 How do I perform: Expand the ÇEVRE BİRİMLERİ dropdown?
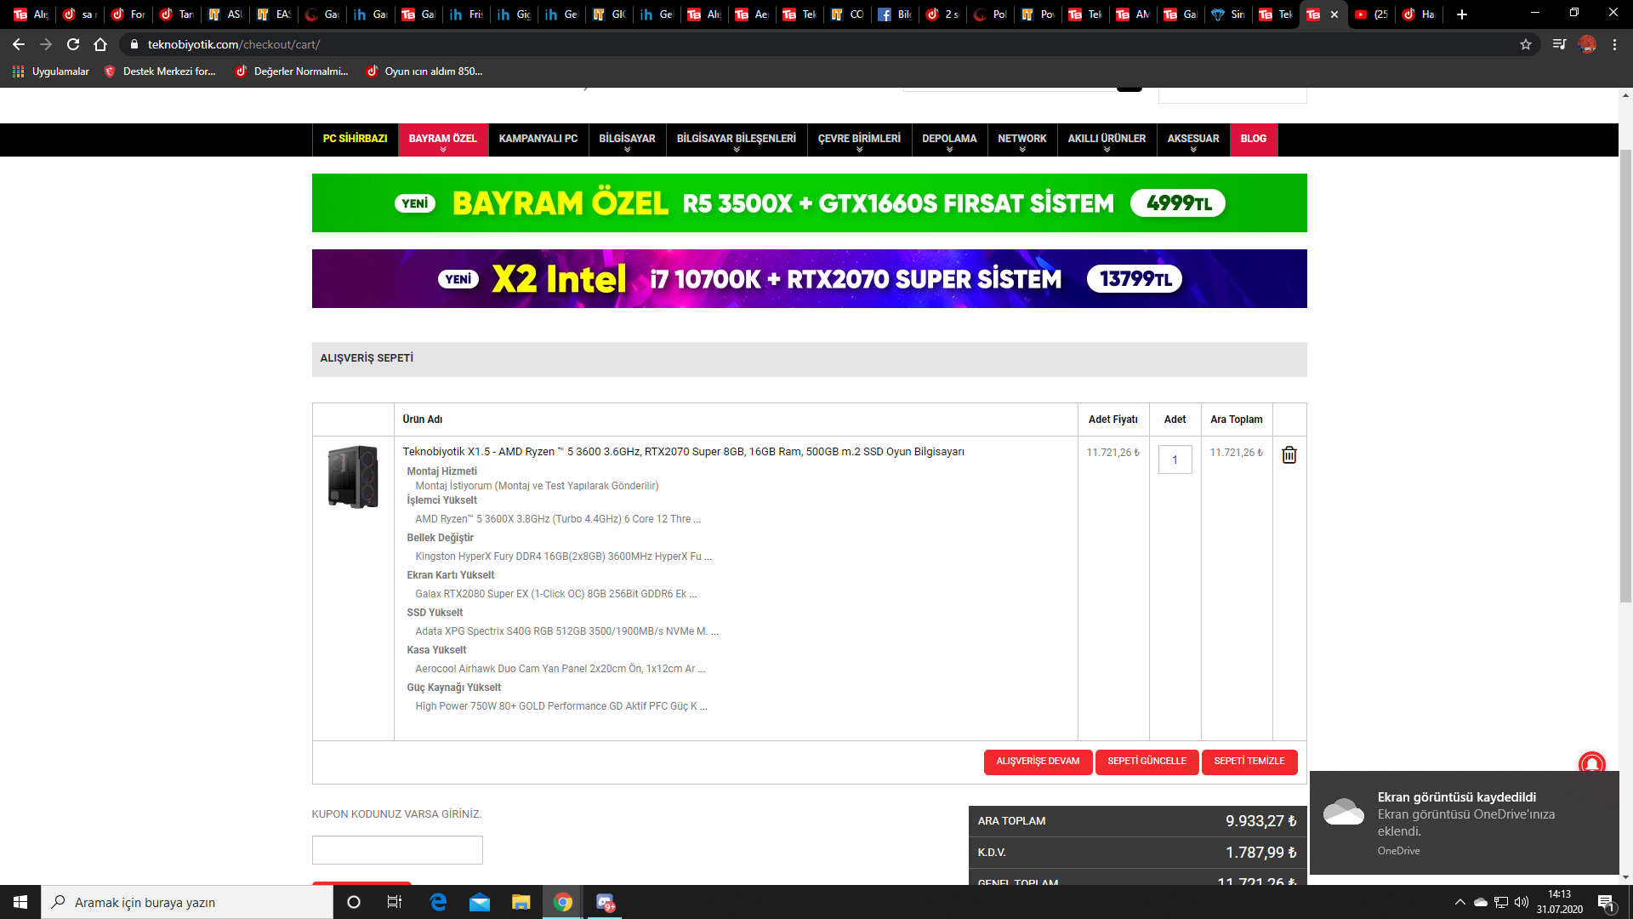point(859,140)
